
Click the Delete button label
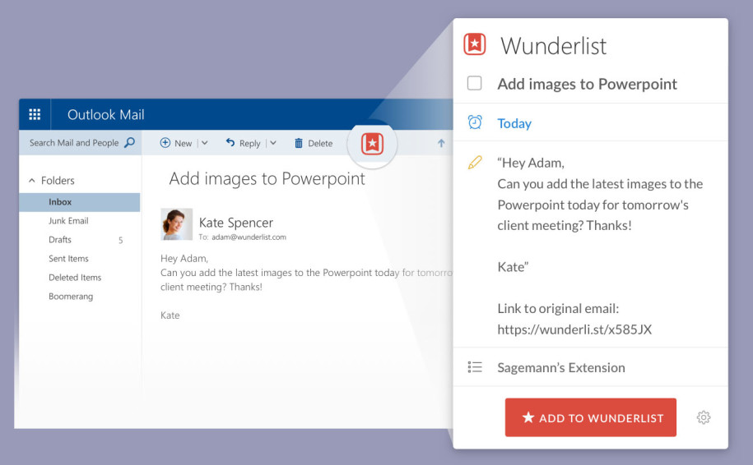click(x=320, y=143)
